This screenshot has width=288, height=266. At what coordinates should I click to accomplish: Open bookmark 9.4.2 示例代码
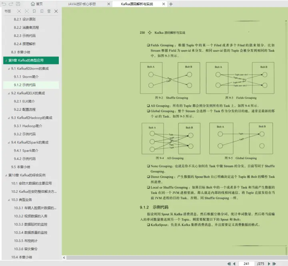pos(25,159)
